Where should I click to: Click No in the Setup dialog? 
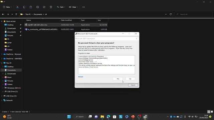click(x=130, y=79)
